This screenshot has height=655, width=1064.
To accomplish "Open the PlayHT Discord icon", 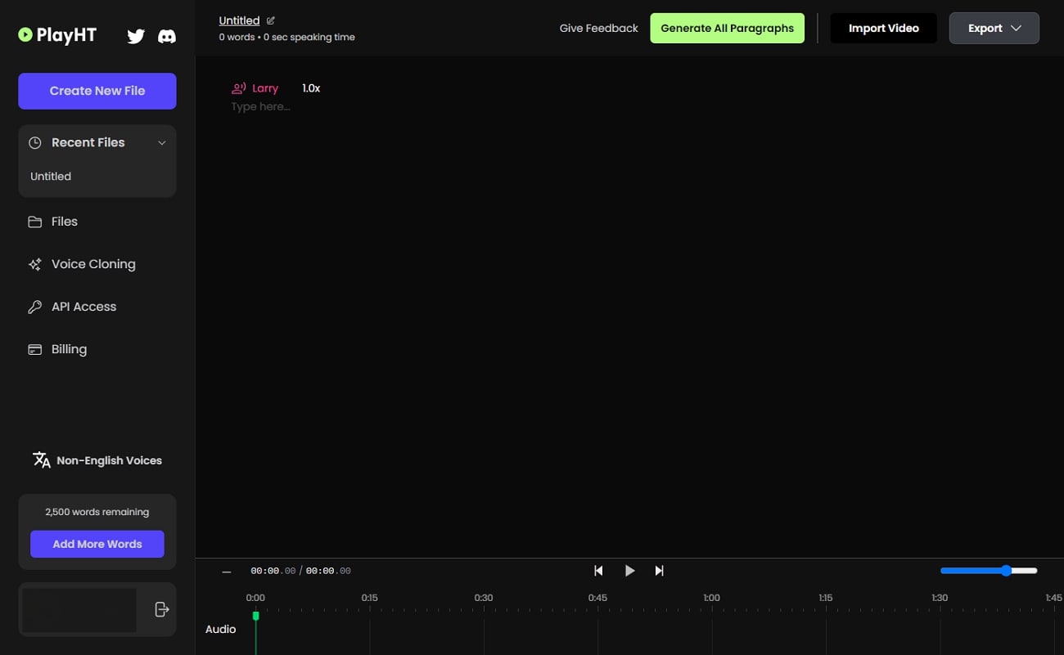I will tap(167, 36).
